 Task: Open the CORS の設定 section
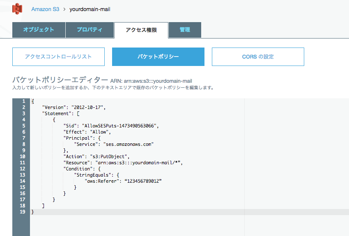[258, 57]
